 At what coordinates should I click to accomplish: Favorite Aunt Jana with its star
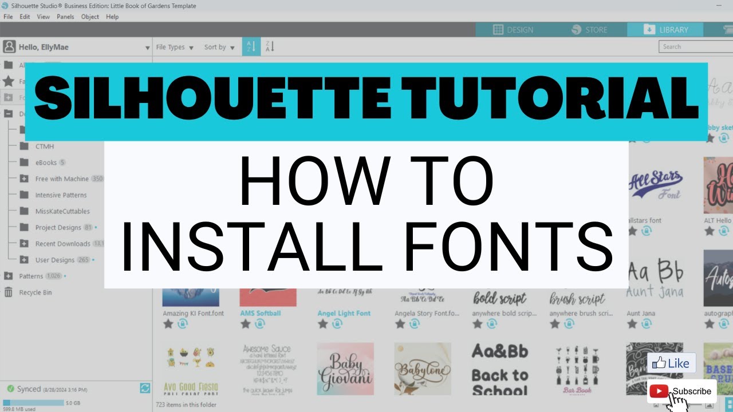click(x=632, y=324)
